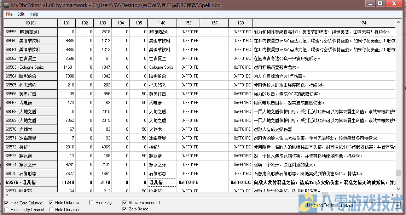Click the ID [0] column header

pos(30,23)
